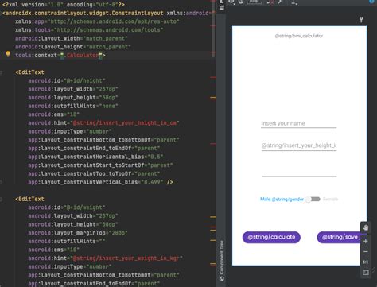This screenshot has width=377, height=287.
Task: Click the ConstraintLayout opening tag line
Action: click(x=108, y=13)
